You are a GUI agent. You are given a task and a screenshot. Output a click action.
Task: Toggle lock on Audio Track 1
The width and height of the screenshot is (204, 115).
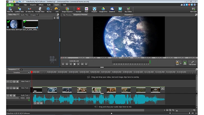coord(14,95)
